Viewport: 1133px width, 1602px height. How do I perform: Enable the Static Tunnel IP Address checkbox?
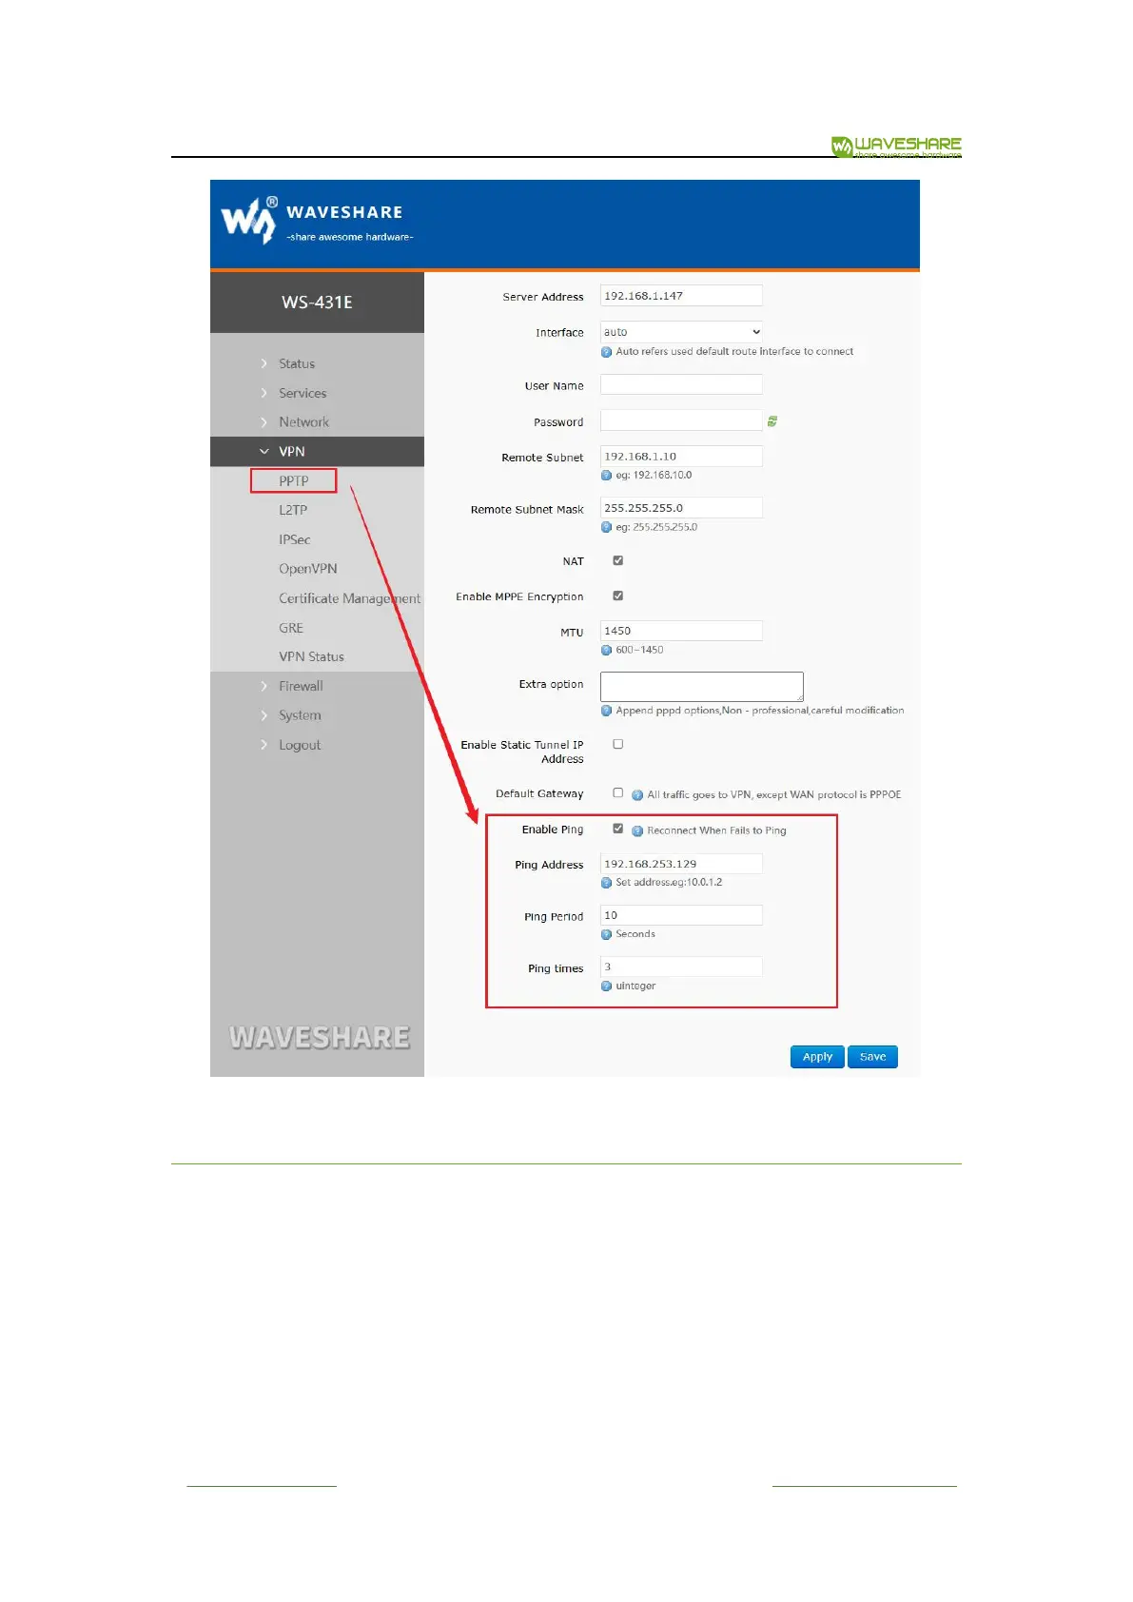point(618,745)
